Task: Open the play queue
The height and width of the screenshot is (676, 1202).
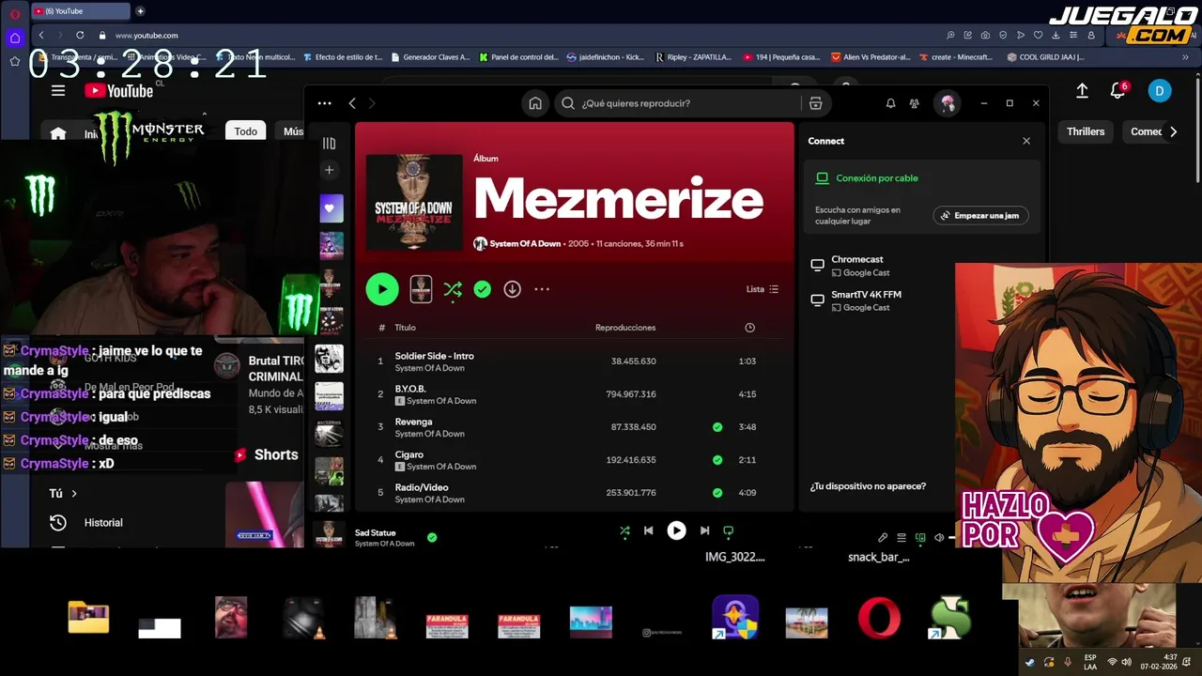Action: click(x=901, y=538)
